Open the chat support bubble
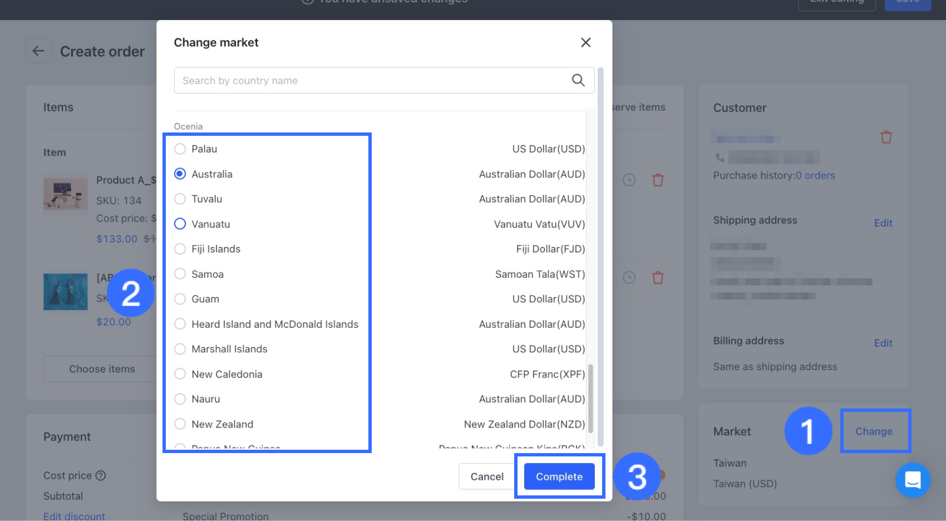946x521 pixels. tap(913, 480)
